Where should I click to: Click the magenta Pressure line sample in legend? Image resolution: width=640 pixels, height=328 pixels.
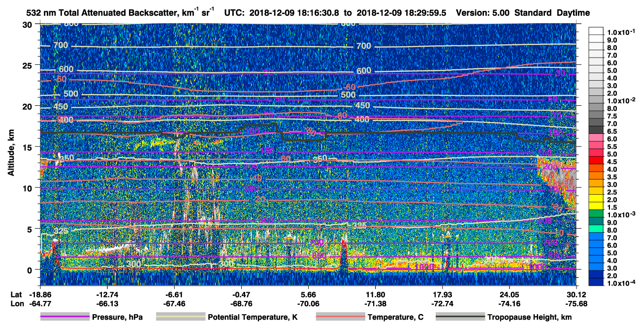64,317
